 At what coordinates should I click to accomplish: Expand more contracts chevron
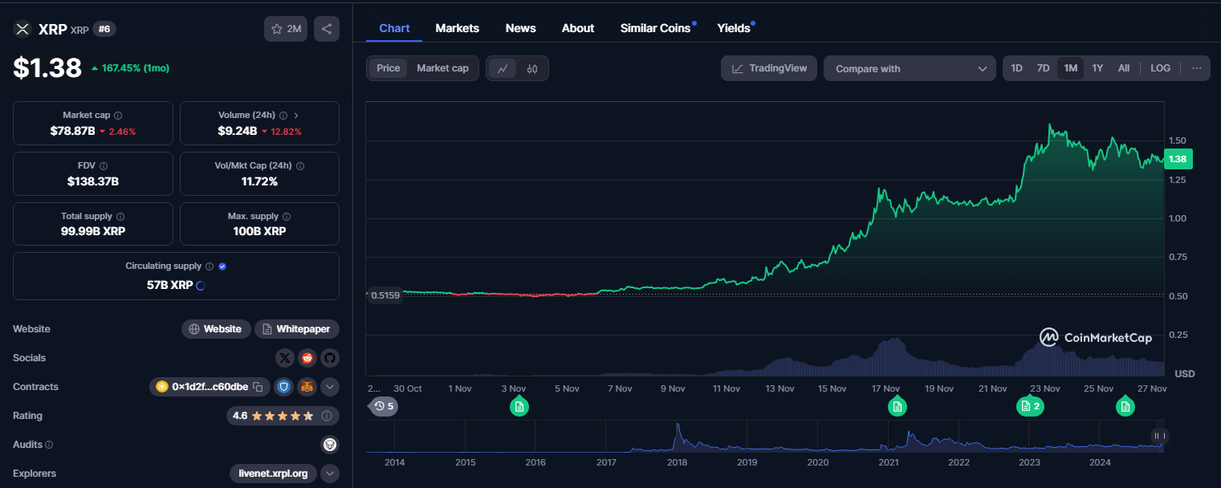click(x=330, y=387)
